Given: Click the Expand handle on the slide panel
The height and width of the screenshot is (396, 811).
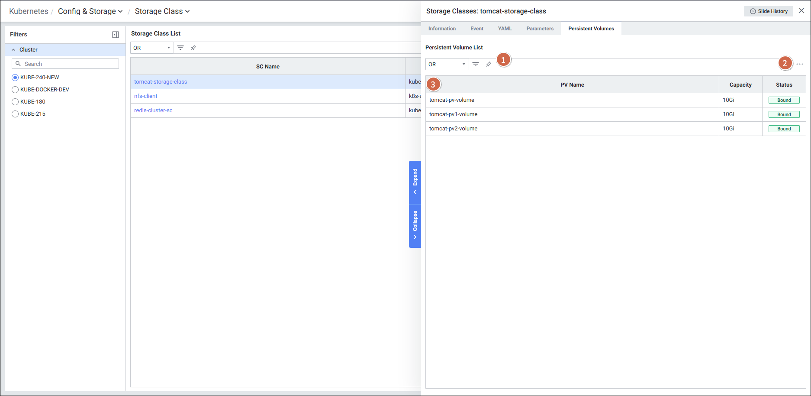Looking at the screenshot, I should pyautogui.click(x=415, y=182).
